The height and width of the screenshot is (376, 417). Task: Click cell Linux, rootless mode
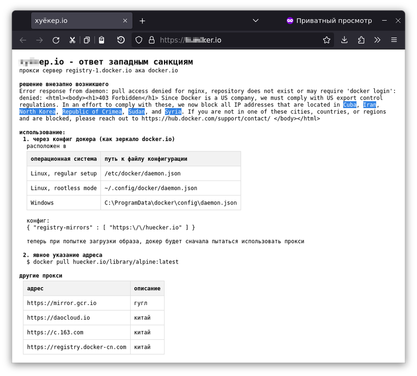(x=63, y=188)
